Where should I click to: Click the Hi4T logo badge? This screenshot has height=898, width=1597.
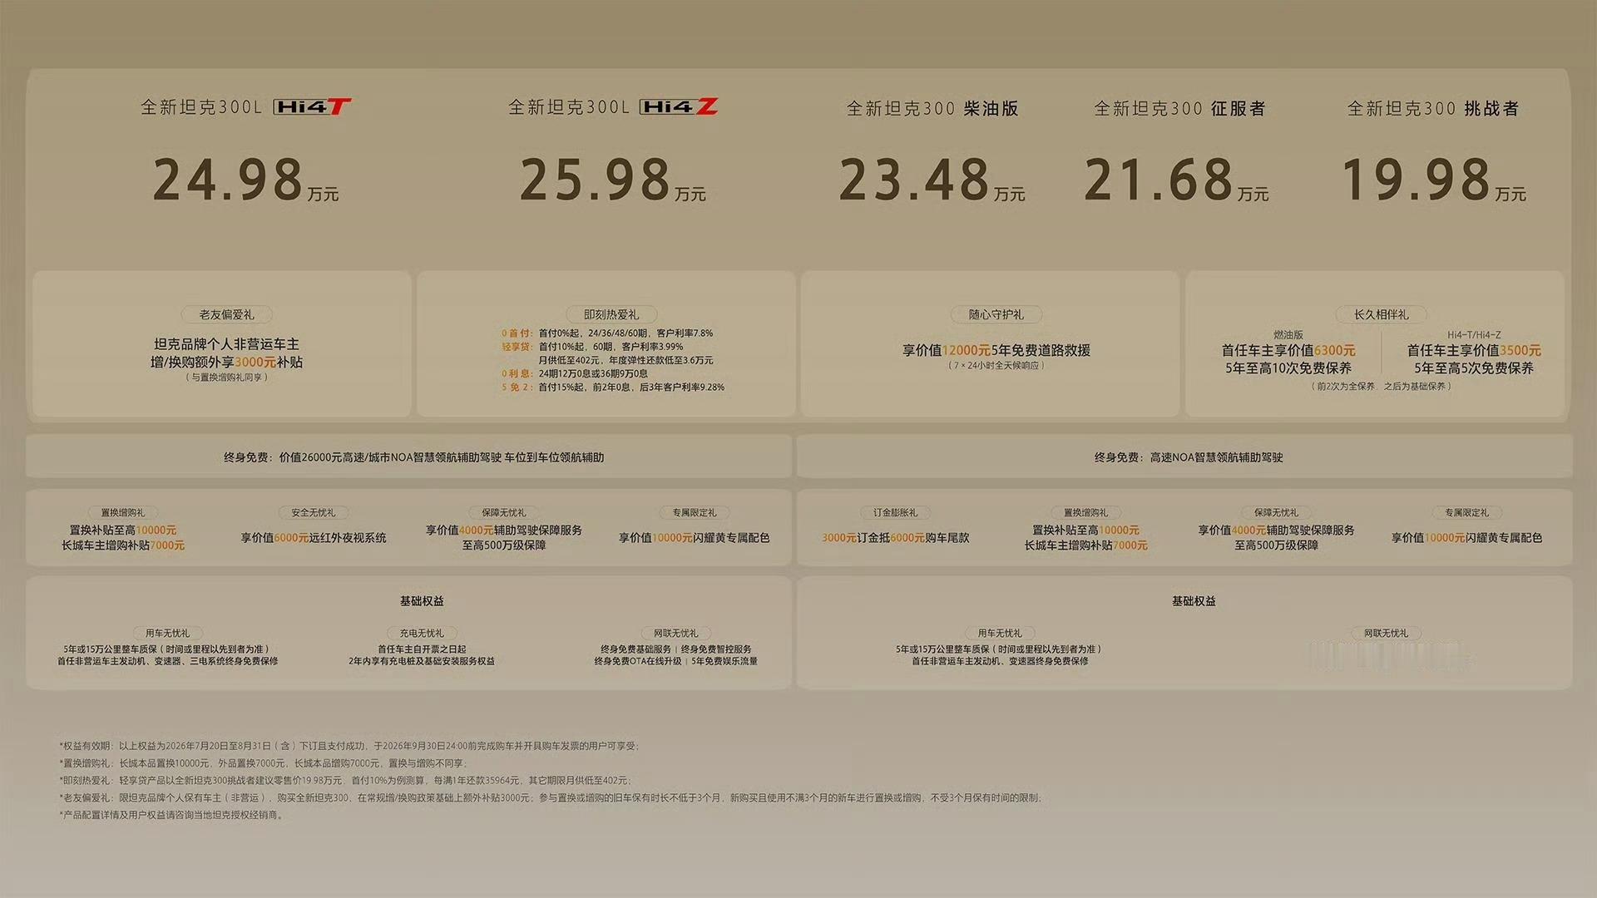pos(313,106)
